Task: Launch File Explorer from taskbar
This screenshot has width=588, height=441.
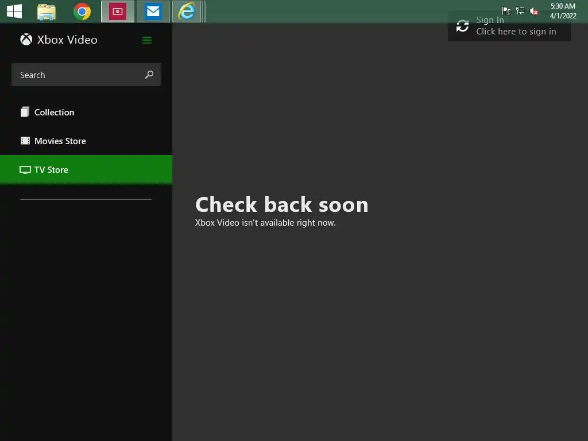Action: click(47, 11)
